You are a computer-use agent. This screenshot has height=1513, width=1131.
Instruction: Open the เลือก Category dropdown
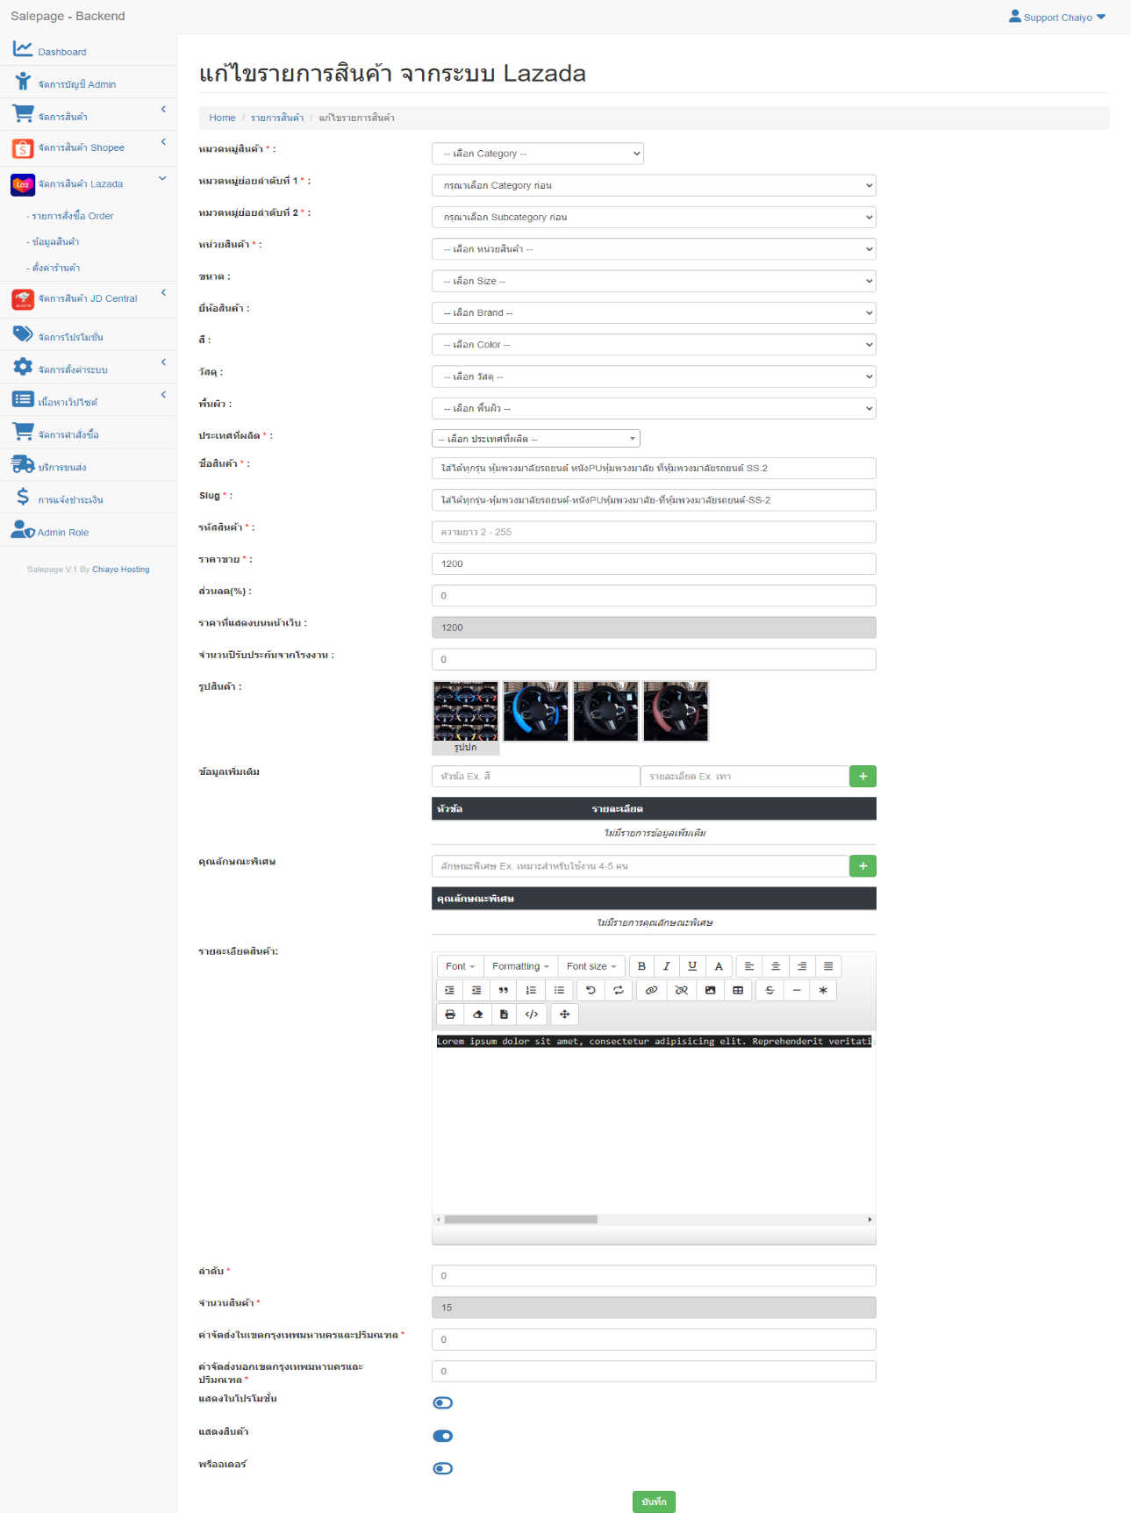click(537, 154)
